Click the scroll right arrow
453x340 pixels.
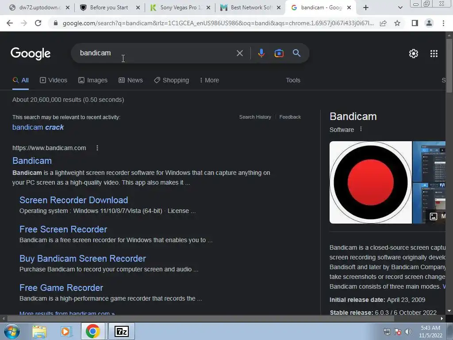(442, 319)
